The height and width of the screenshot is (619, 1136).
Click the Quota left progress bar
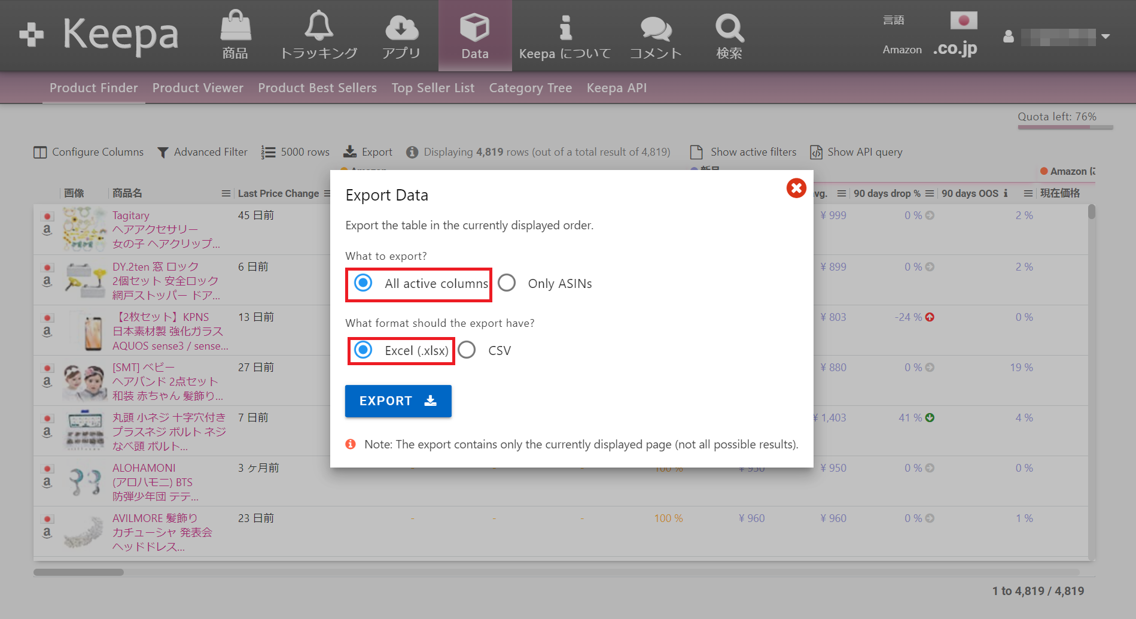[1065, 127]
